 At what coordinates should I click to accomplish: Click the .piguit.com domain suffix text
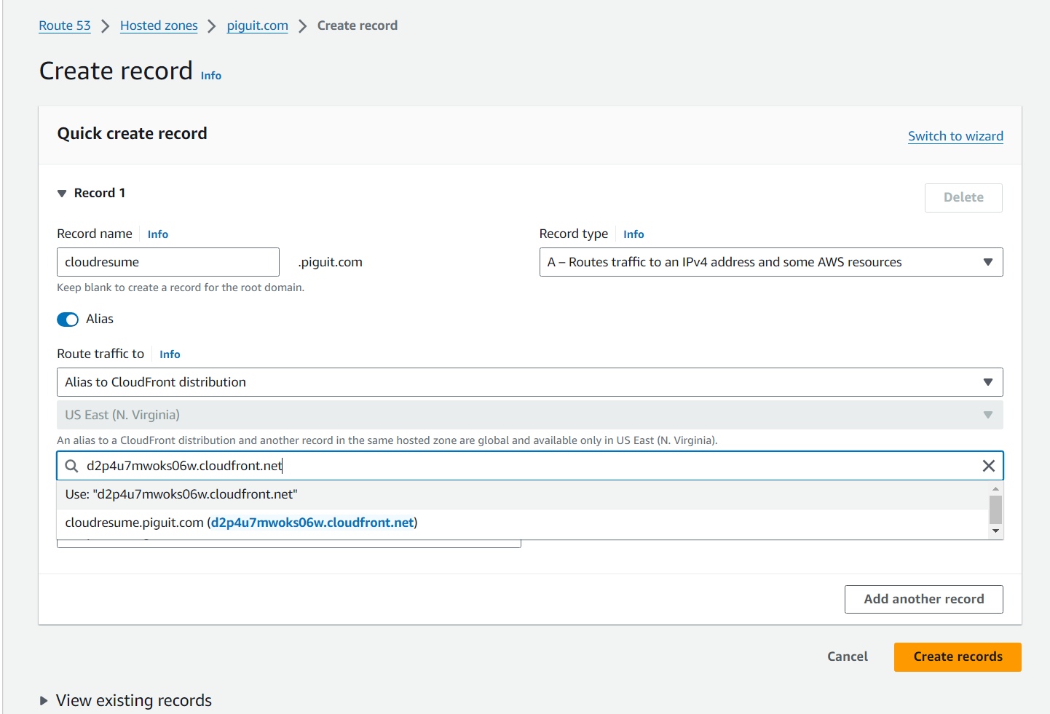[330, 262]
